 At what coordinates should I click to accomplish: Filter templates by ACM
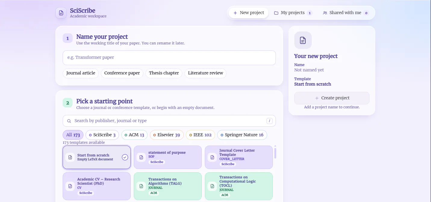[x=134, y=135]
